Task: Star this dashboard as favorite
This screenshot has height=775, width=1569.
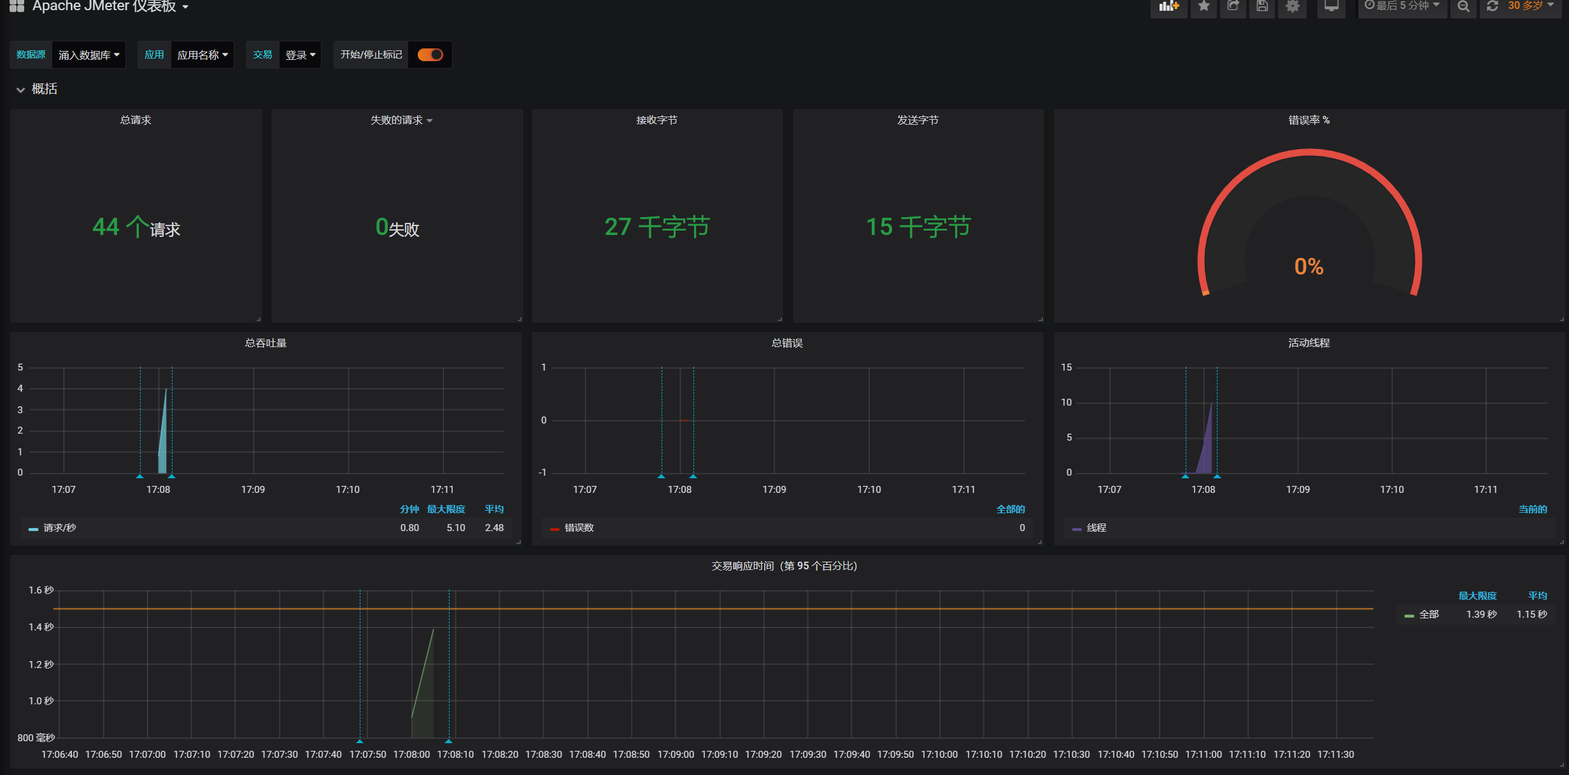Action: pyautogui.click(x=1203, y=6)
